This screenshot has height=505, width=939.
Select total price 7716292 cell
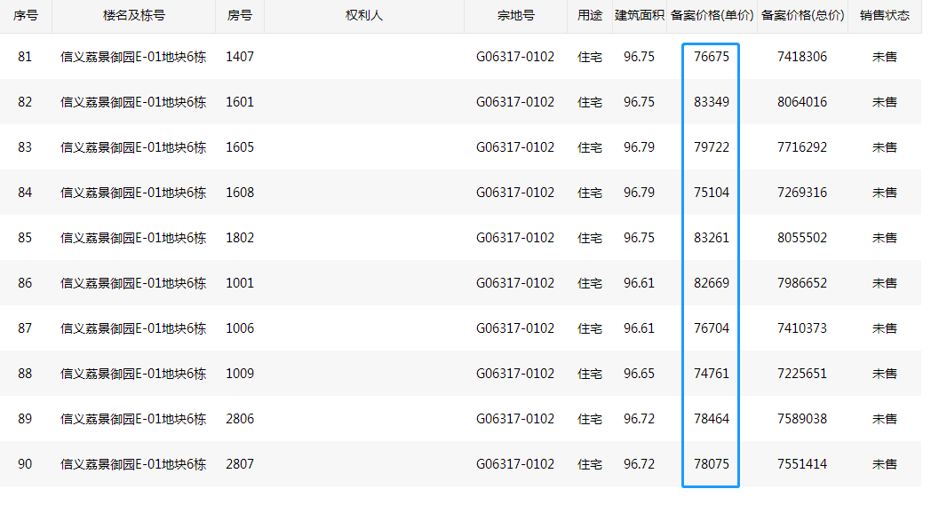click(x=802, y=147)
